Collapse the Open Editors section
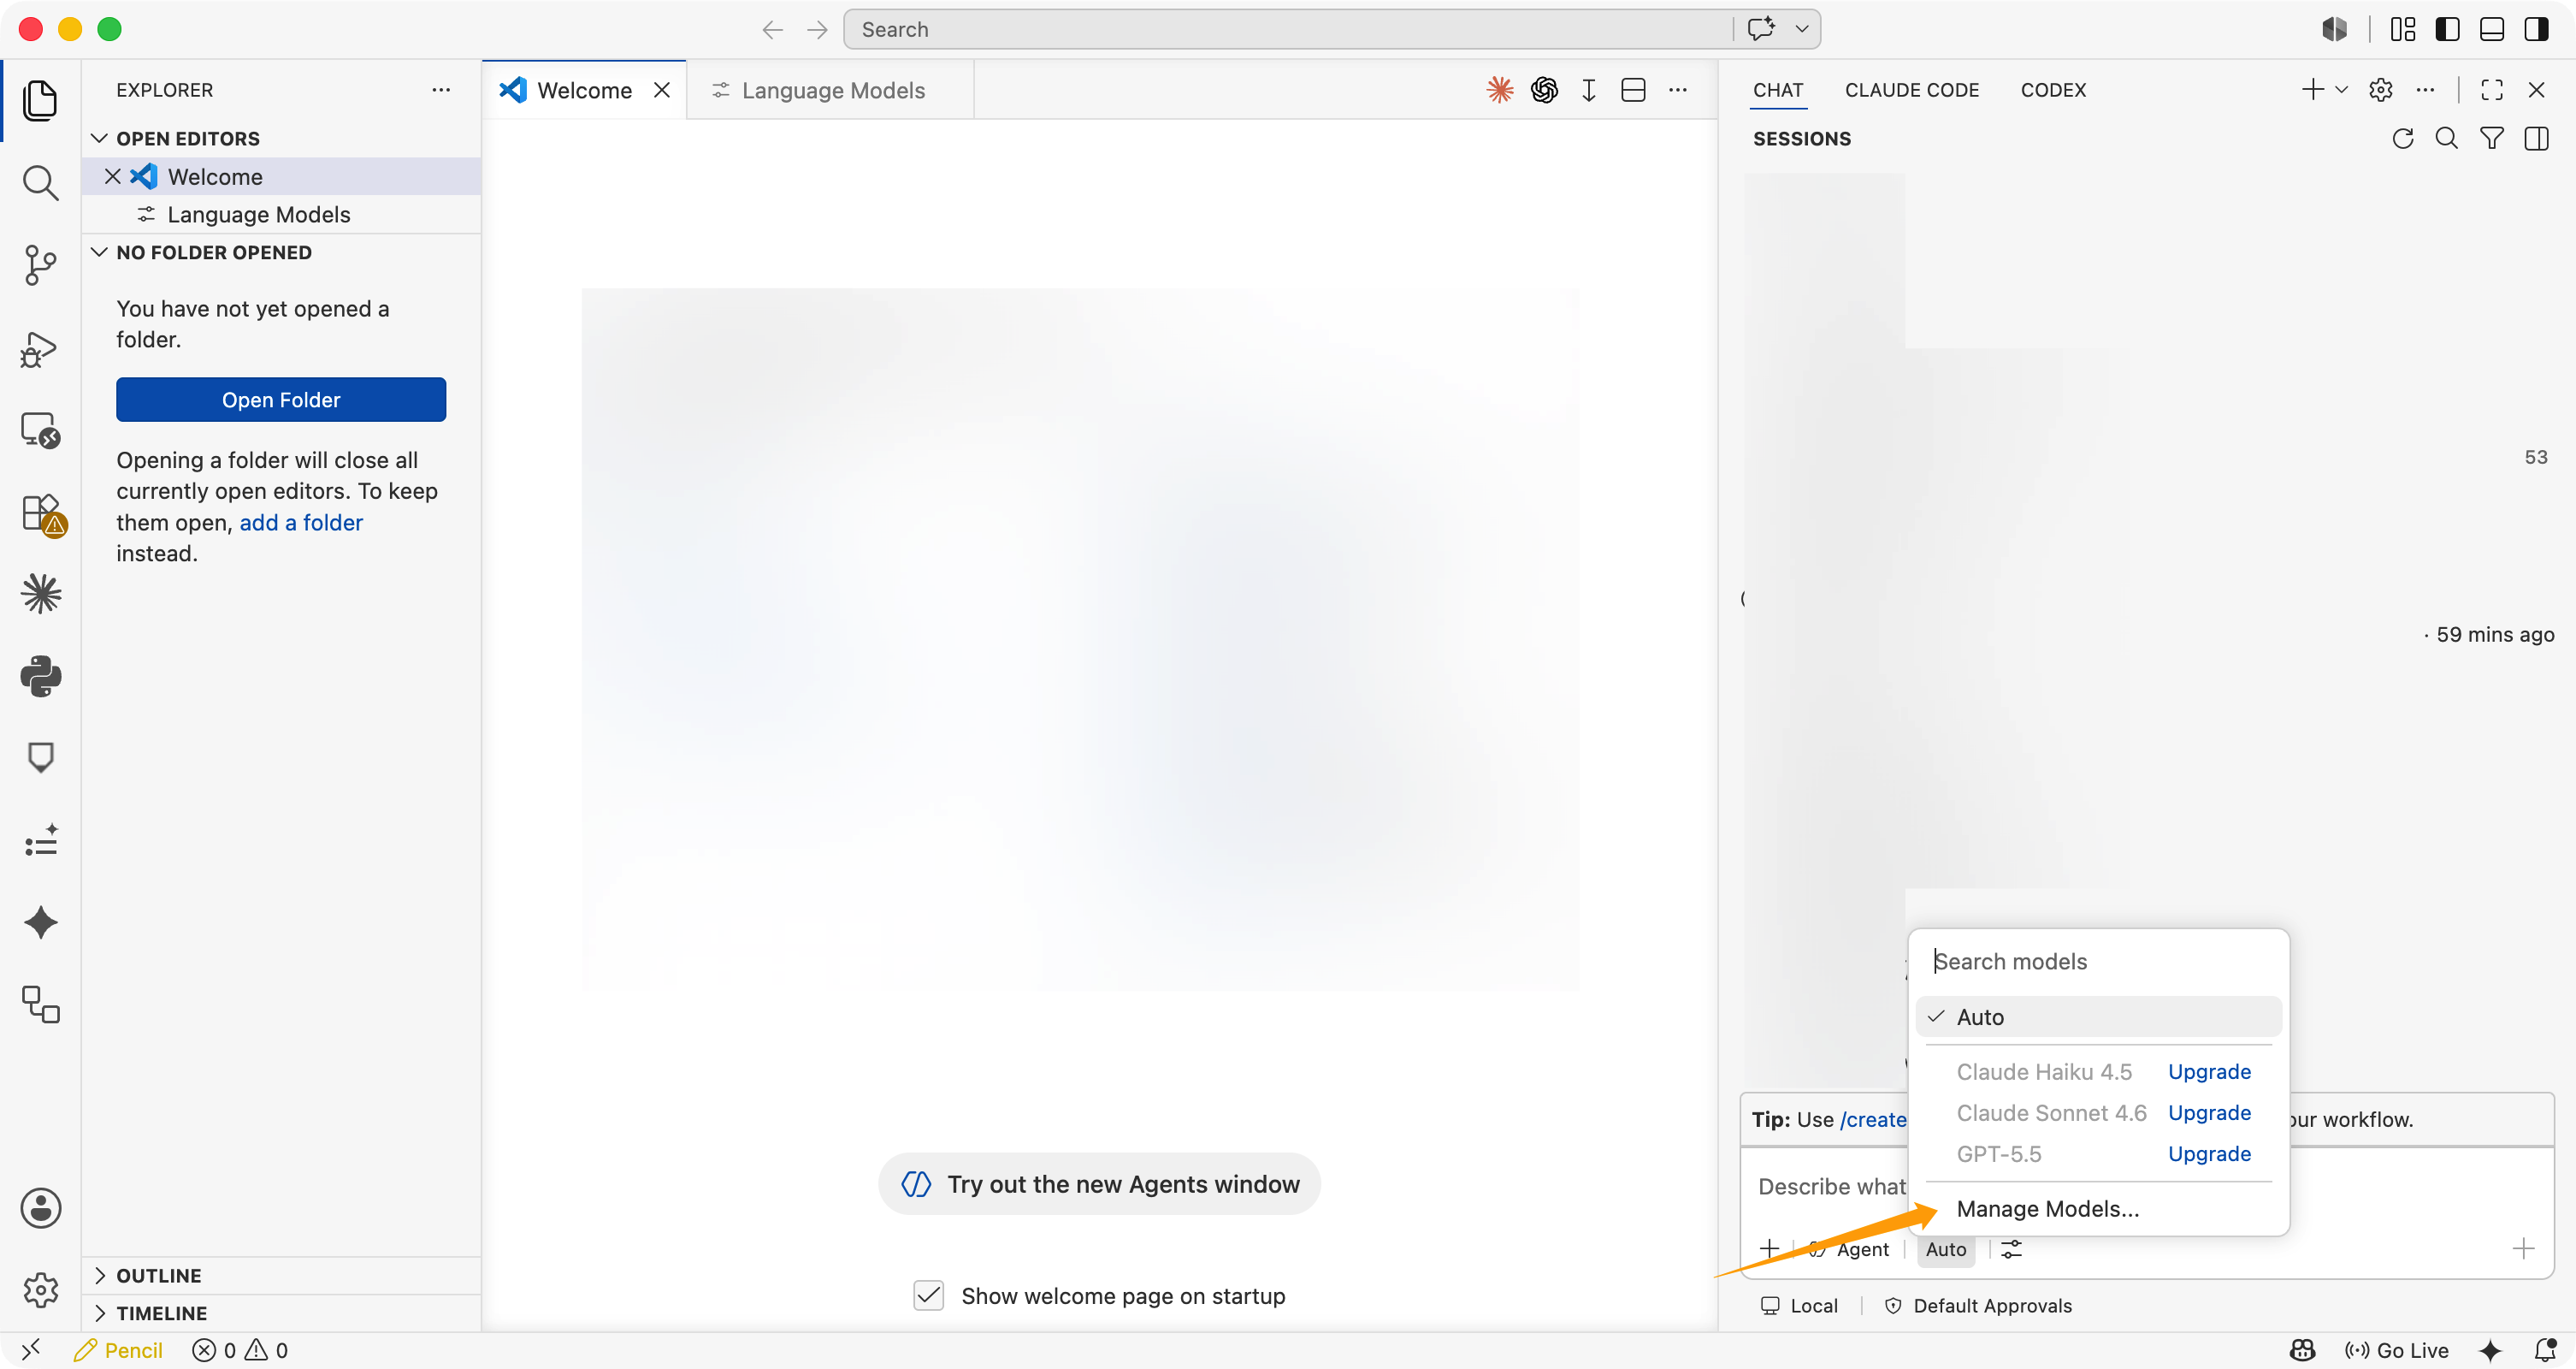This screenshot has width=2576, height=1369. (100, 138)
